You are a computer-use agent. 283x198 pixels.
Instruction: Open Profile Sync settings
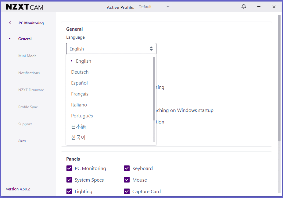click(28, 107)
